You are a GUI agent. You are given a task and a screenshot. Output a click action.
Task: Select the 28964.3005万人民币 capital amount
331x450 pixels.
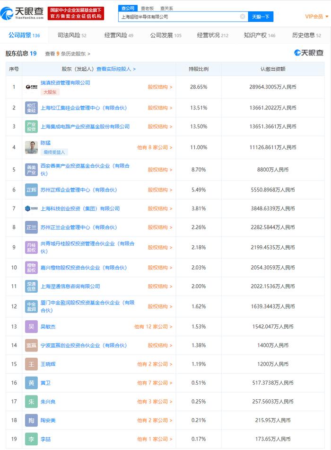273,87
